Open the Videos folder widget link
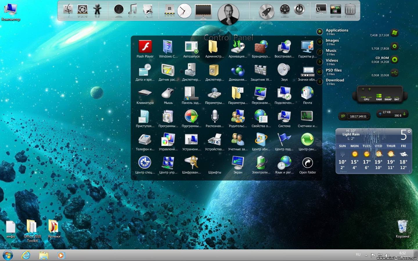 [x=332, y=60]
